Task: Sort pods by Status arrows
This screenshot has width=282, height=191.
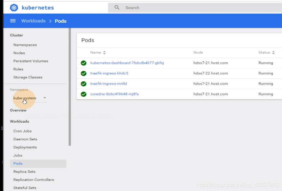Action: tap(273, 52)
